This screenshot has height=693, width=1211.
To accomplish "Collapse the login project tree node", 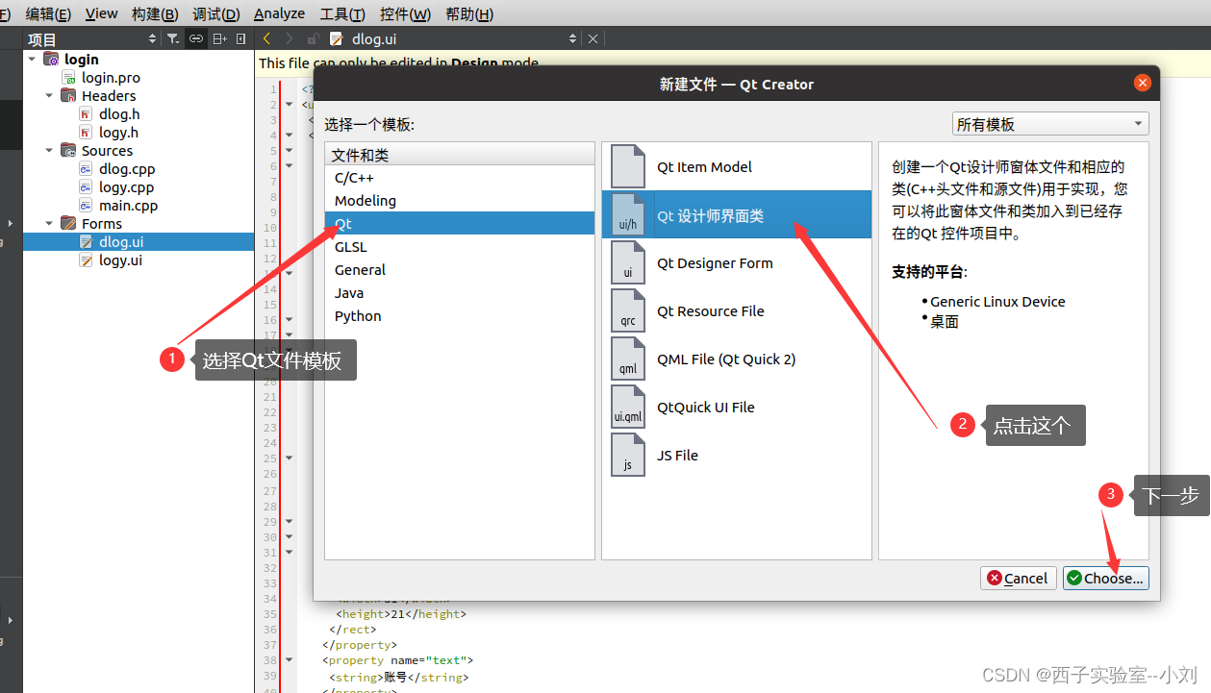I will tap(32, 60).
